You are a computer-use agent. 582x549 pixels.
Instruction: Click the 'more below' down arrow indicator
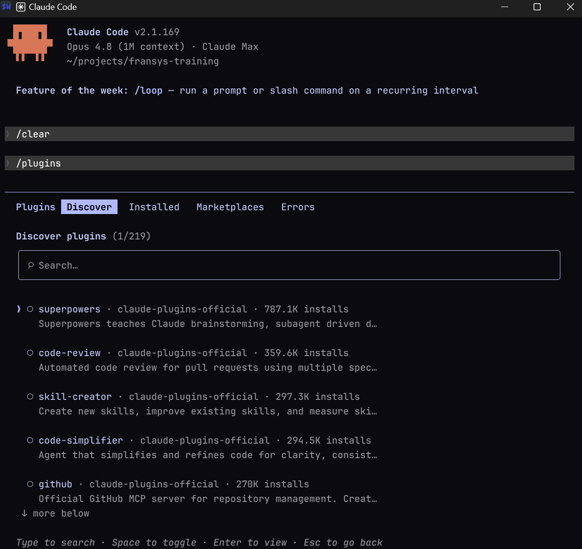pos(24,513)
